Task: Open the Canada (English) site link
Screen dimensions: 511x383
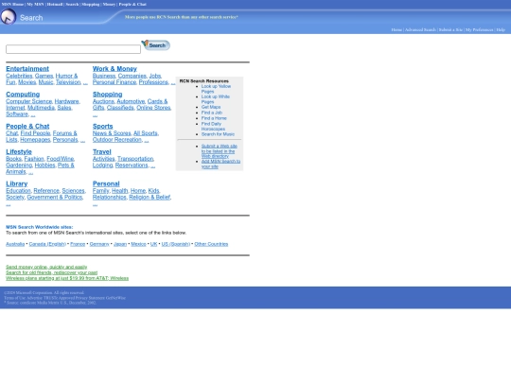Action: click(x=47, y=244)
